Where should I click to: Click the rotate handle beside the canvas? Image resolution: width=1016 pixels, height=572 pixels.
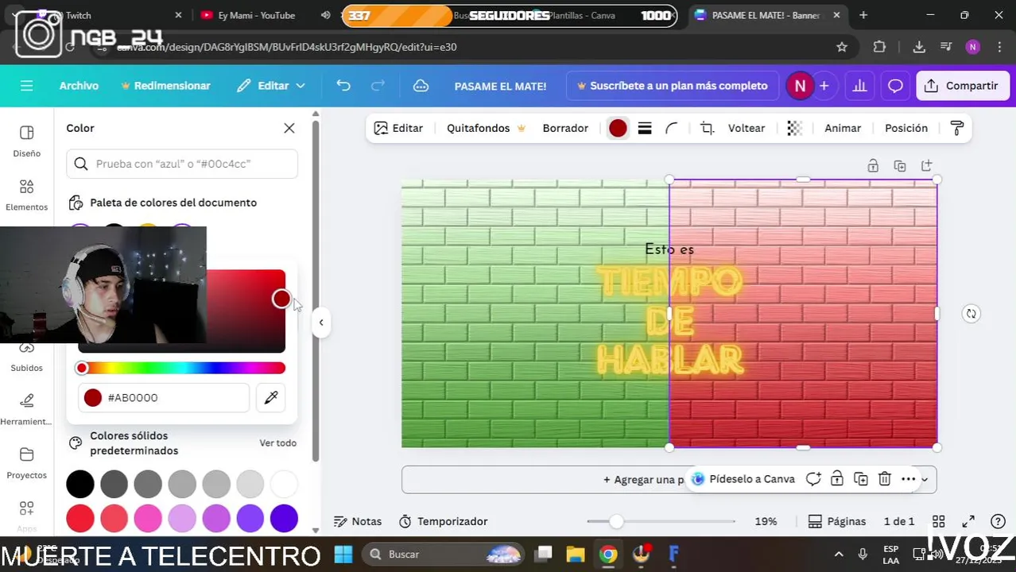(x=971, y=313)
